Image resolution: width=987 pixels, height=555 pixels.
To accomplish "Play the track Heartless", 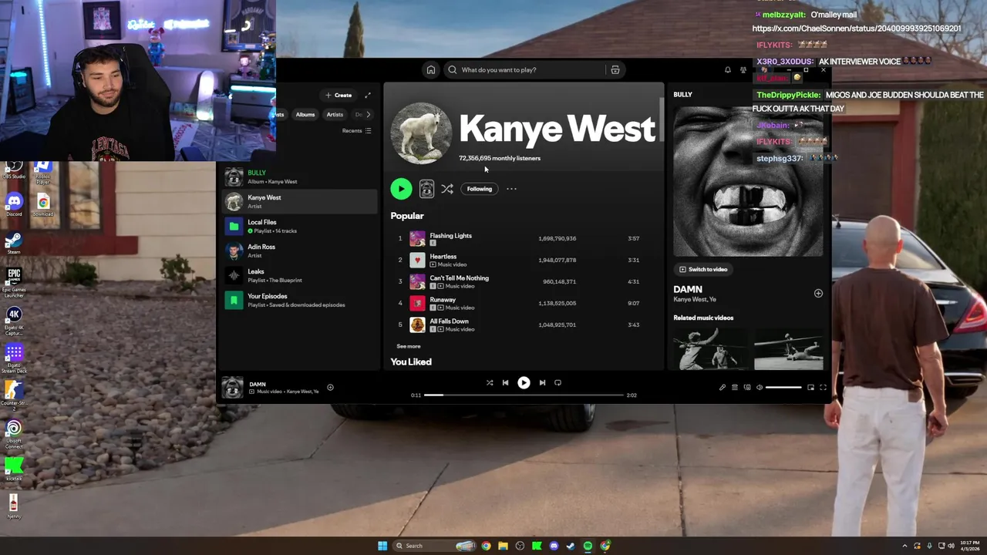I will 524,260.
